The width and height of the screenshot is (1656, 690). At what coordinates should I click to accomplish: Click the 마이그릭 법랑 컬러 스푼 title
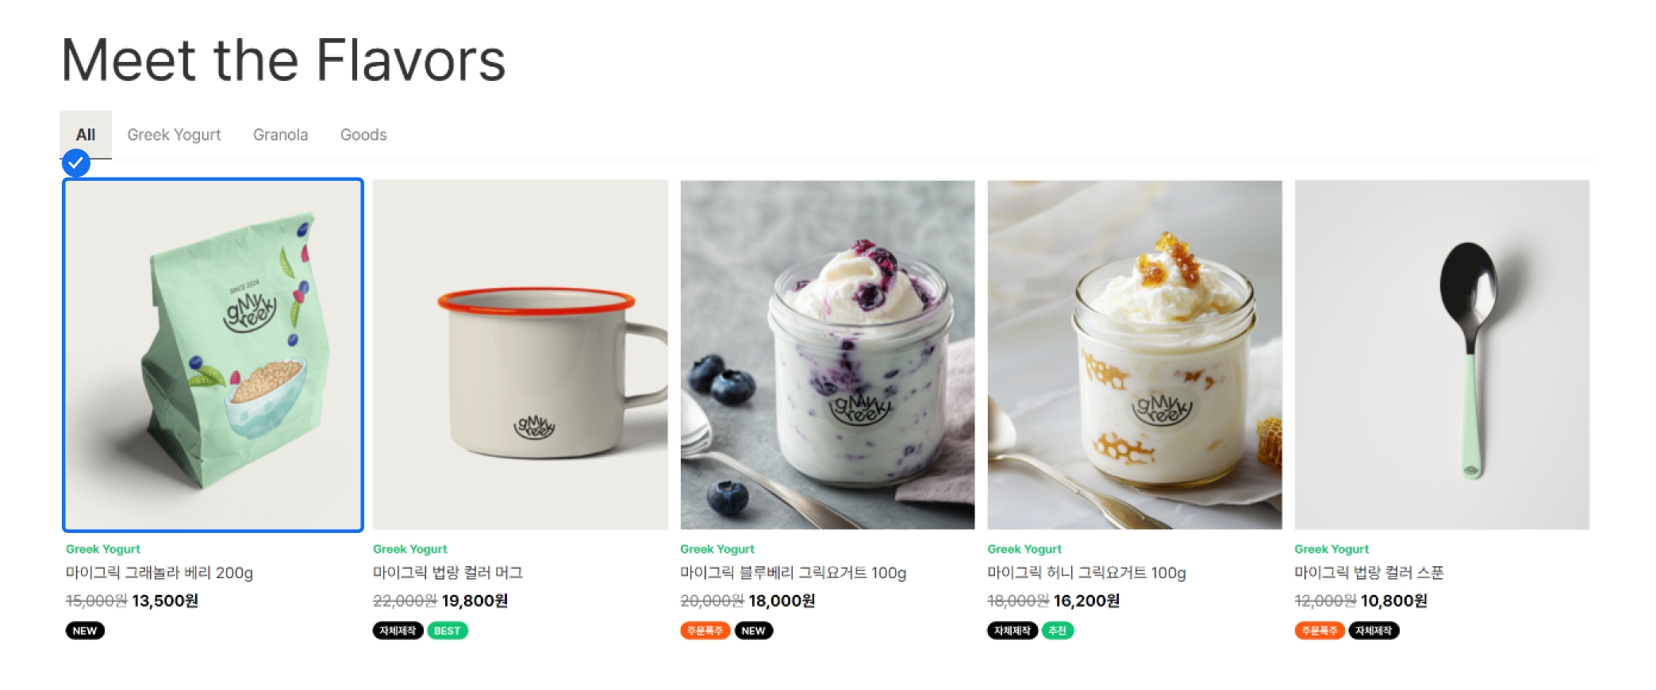tap(1369, 573)
